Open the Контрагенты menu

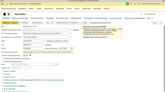coord(49,8)
